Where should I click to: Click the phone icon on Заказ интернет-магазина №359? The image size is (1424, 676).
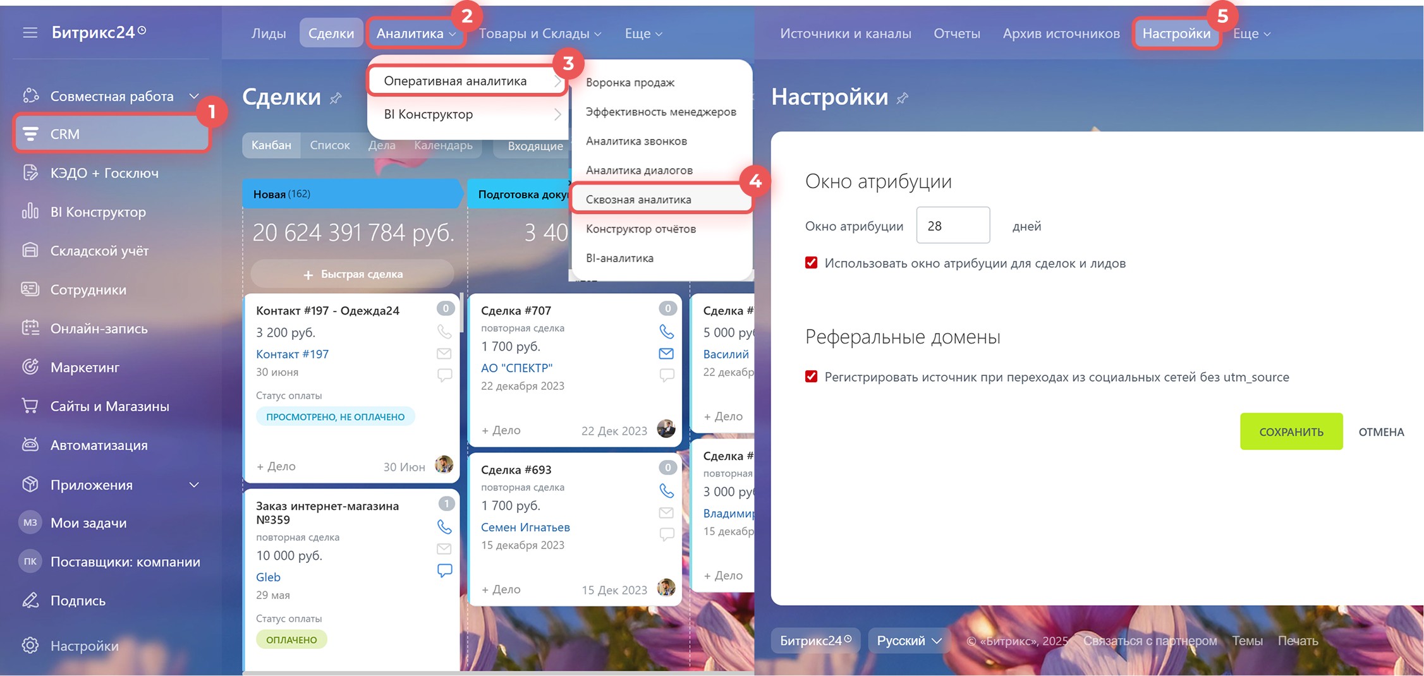pos(444,526)
